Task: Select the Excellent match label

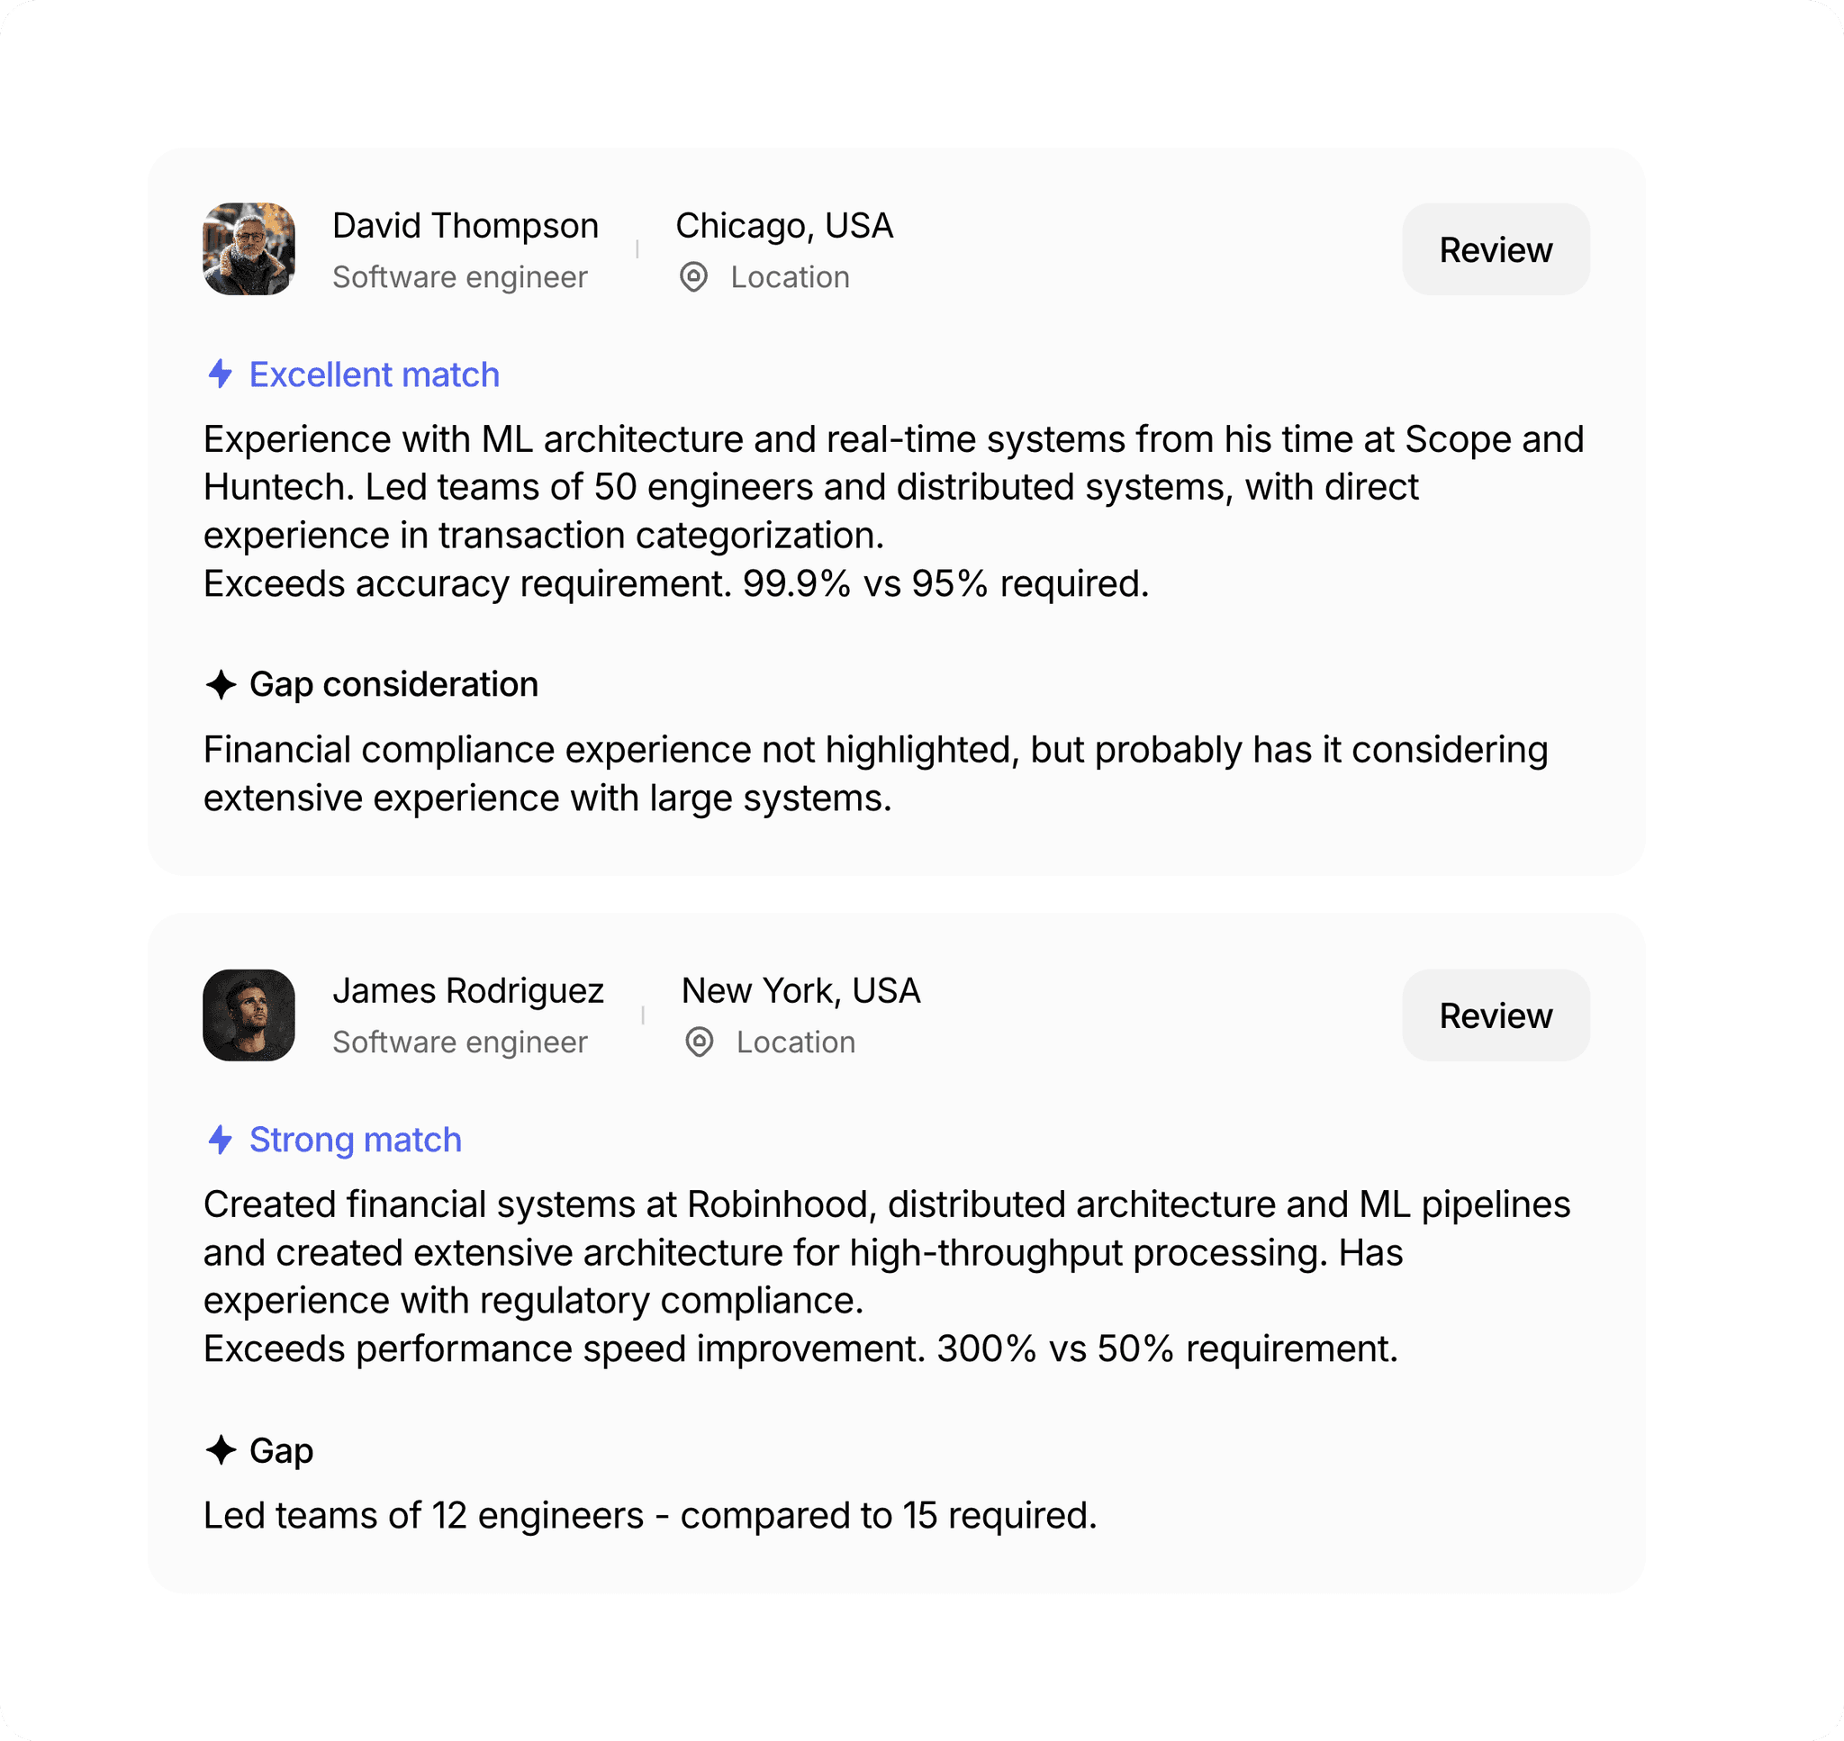Action: point(375,374)
